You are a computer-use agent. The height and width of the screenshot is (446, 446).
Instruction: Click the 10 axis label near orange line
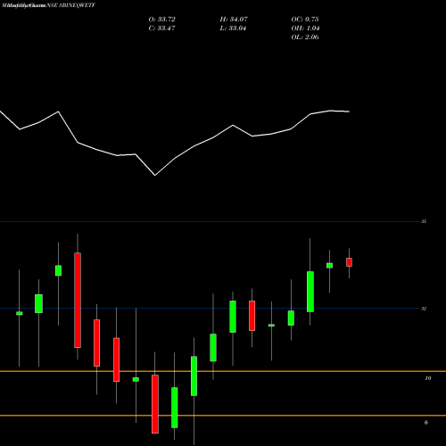coord(428,378)
